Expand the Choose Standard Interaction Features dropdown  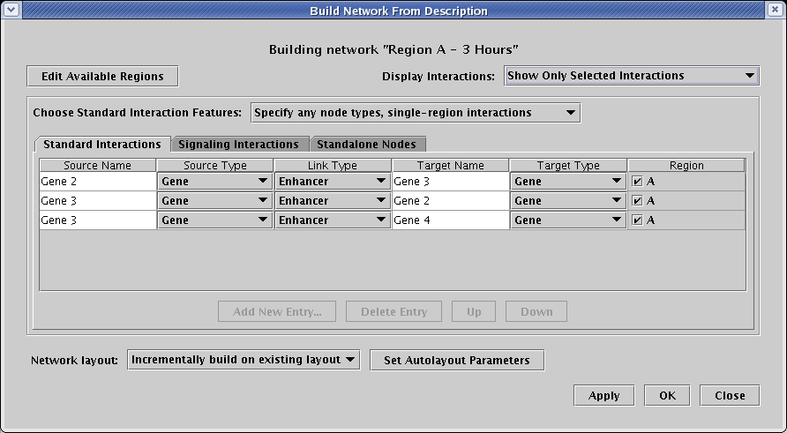pos(415,113)
